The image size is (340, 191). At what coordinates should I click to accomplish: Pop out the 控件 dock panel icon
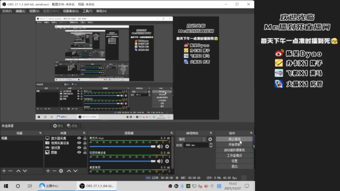click(251, 133)
